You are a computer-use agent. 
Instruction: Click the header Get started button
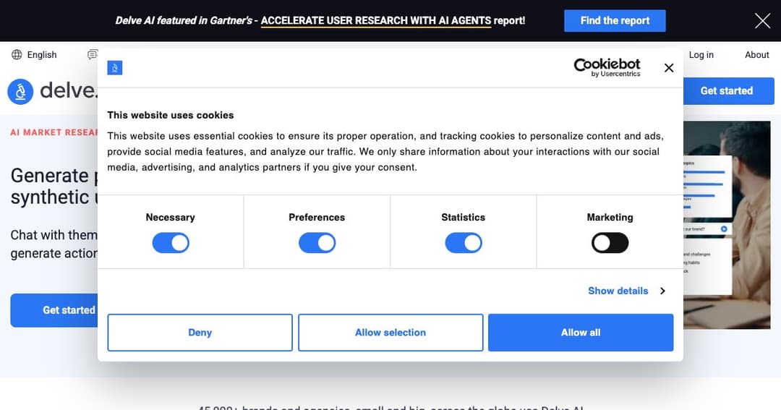tap(729, 90)
